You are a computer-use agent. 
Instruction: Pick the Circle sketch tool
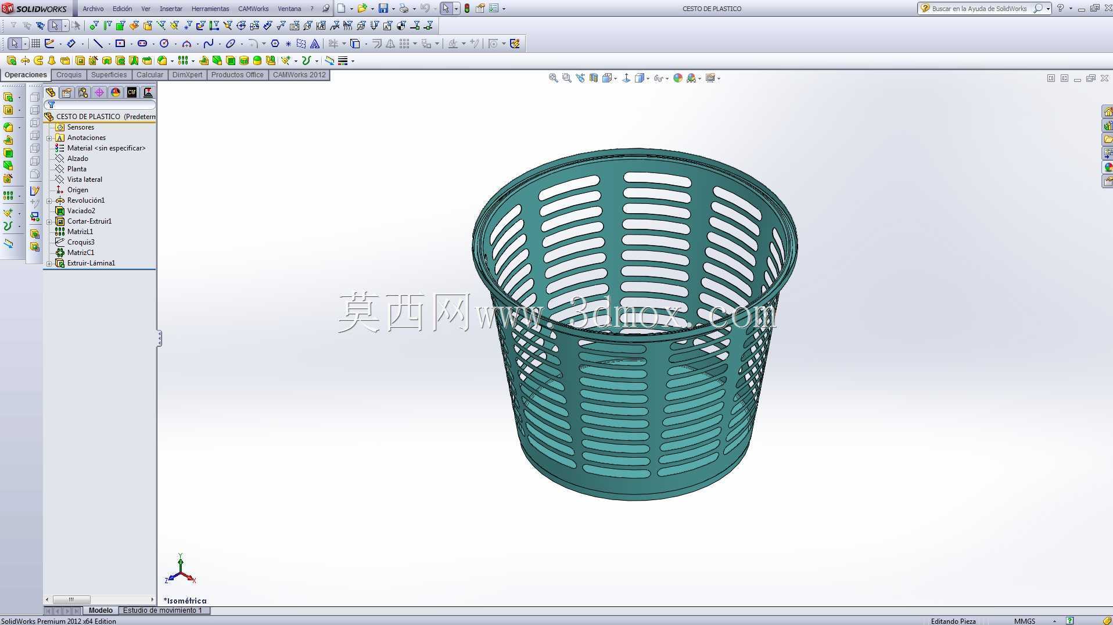click(x=164, y=44)
